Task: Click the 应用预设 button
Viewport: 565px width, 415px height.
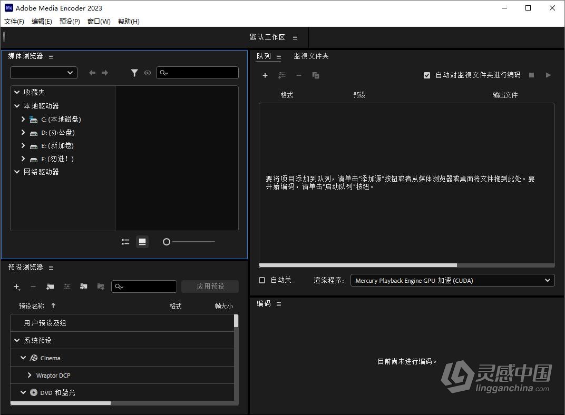Action: 209,286
